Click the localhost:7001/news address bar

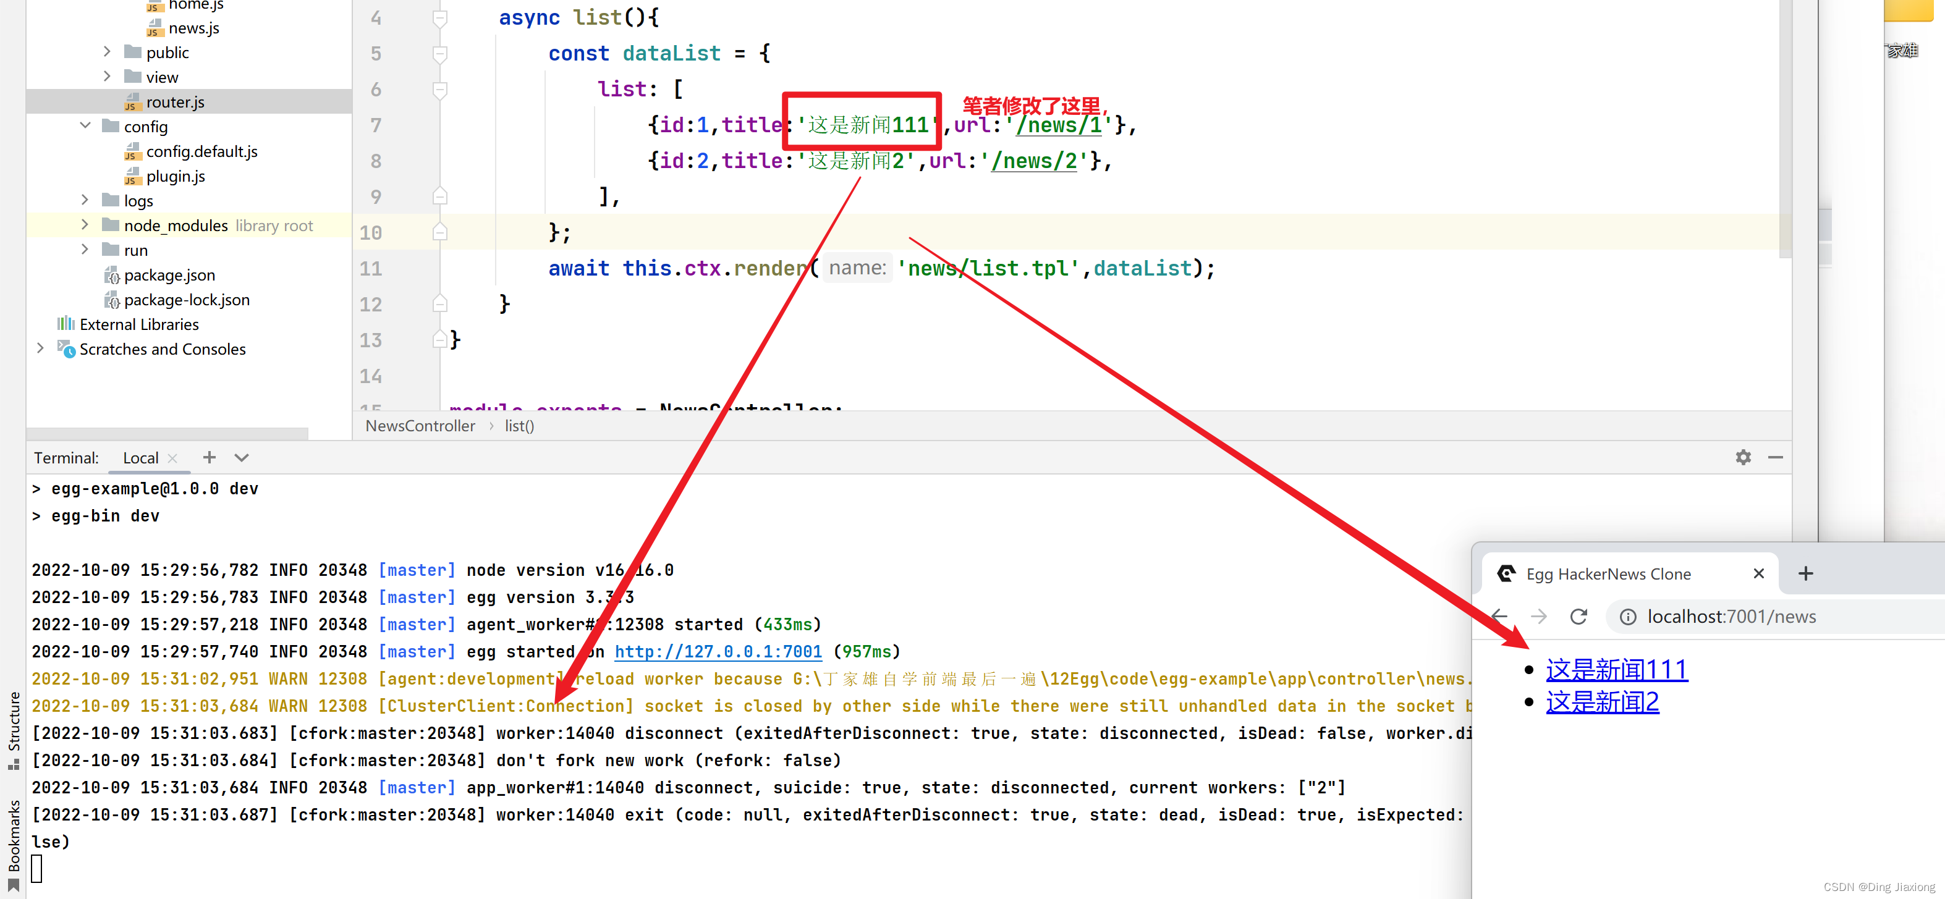pyautogui.click(x=1775, y=617)
